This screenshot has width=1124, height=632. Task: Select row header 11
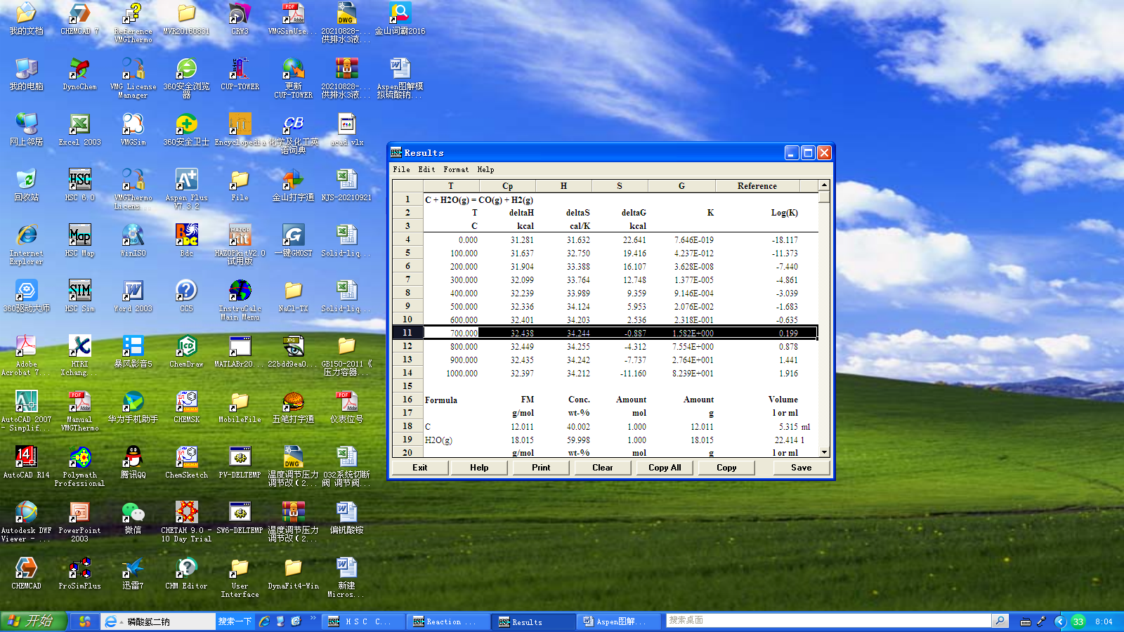407,333
